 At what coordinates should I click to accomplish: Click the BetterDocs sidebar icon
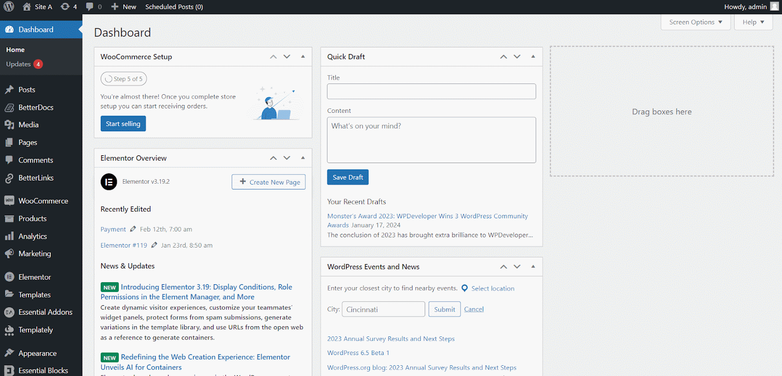[9, 107]
